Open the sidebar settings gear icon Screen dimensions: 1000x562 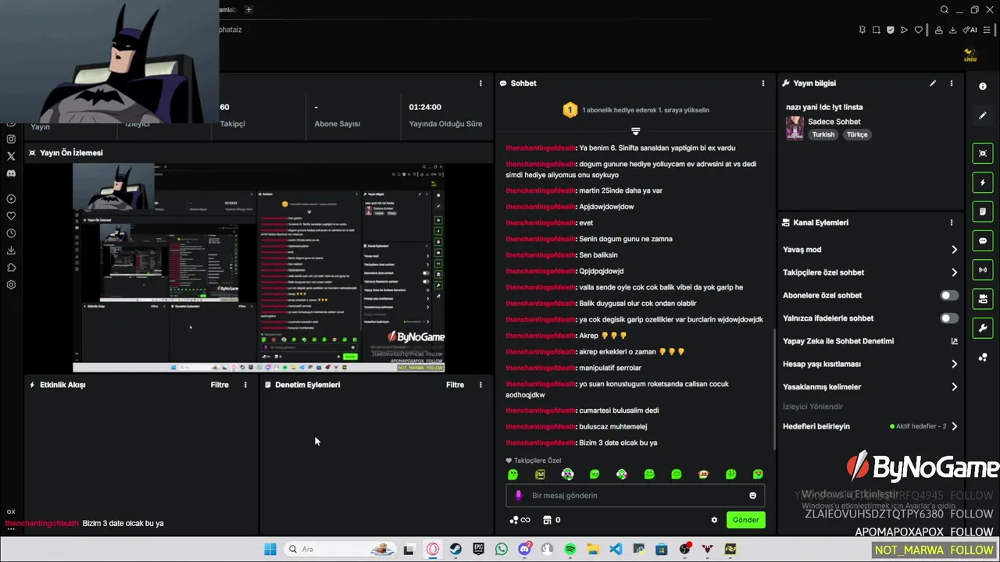coord(11,285)
